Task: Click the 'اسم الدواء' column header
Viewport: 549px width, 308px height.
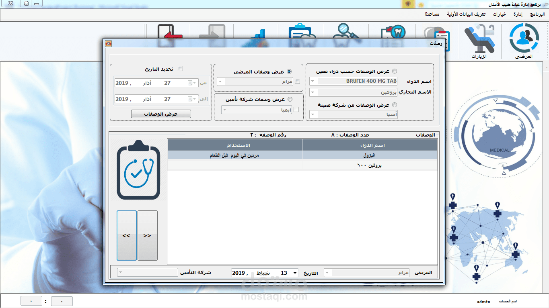Action: [x=370, y=145]
